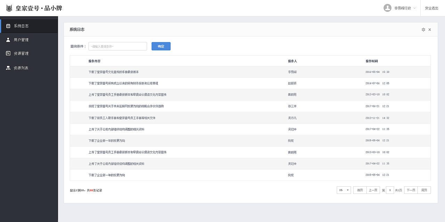Click the 操作内容 column header
Viewport: 445px width, 222px height.
[x=95, y=61]
